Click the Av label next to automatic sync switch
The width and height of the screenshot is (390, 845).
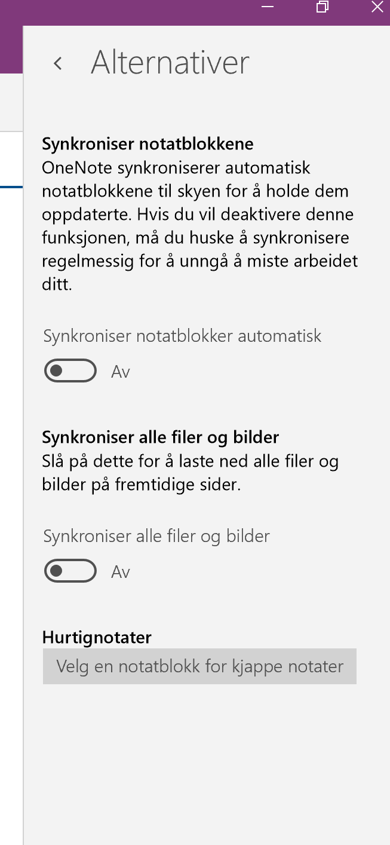point(121,372)
